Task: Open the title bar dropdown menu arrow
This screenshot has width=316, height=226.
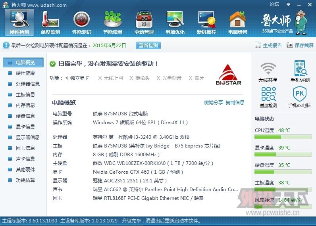Action: pyautogui.click(x=288, y=4)
